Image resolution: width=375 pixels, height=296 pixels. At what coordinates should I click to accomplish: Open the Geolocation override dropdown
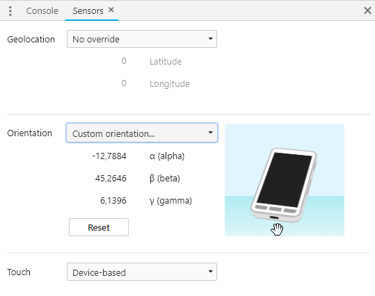point(142,39)
